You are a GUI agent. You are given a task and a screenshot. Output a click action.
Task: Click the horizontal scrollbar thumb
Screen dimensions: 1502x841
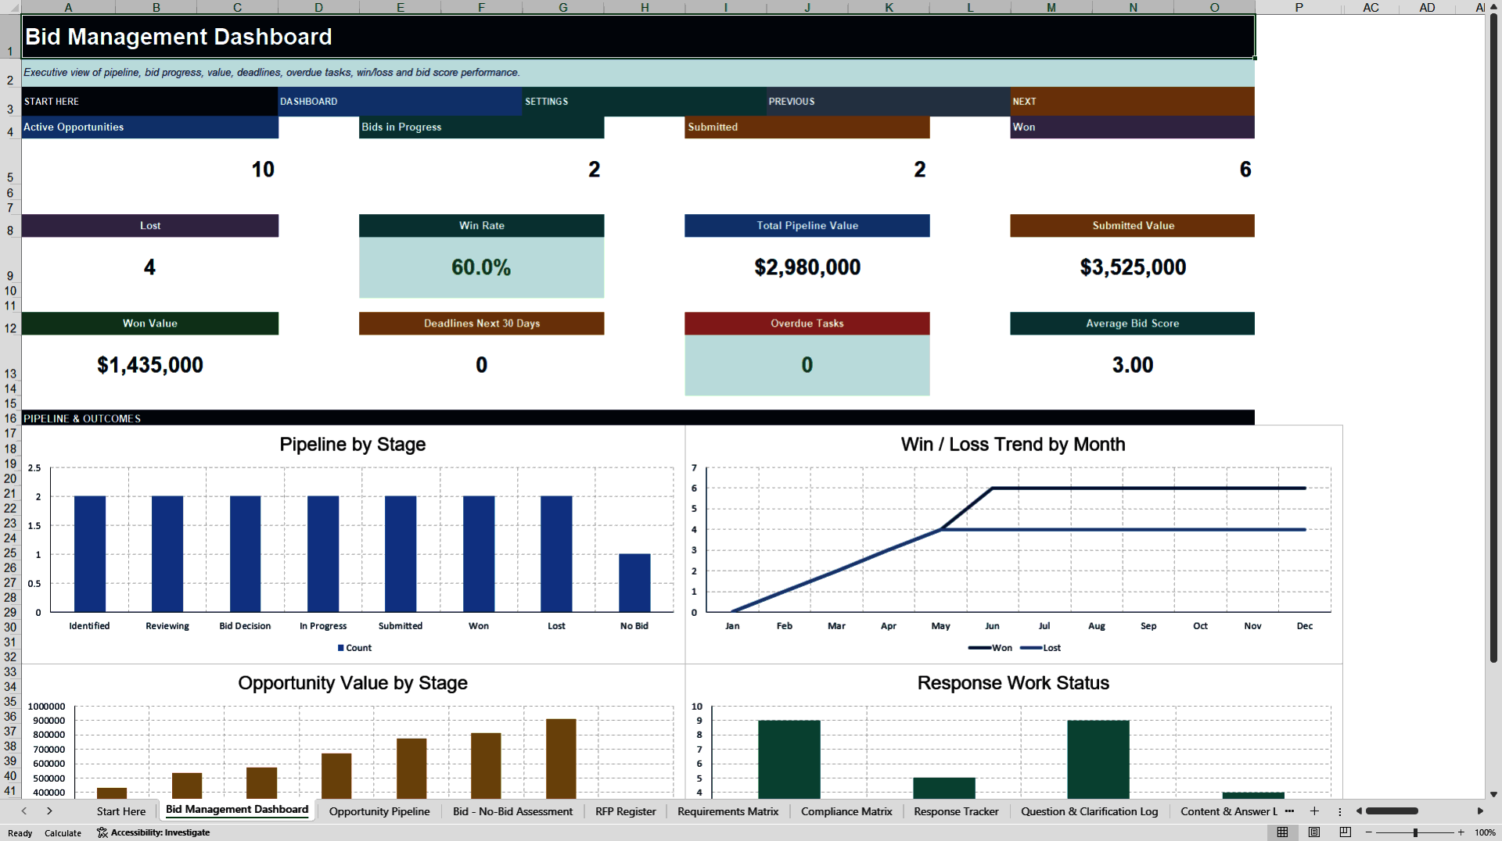coord(1392,811)
